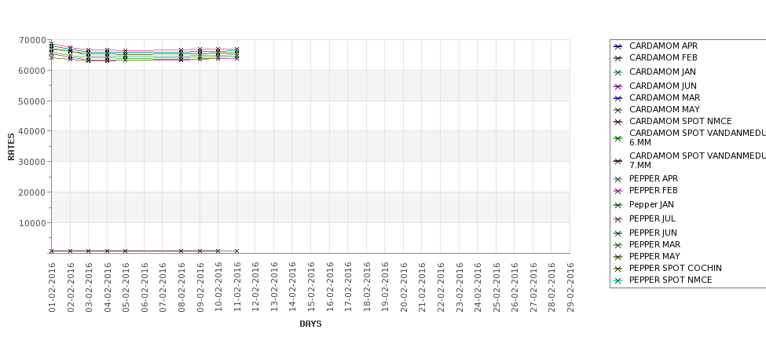766x337 pixels.
Task: Select the CARDAMOM MAY legend label
Action: (665, 109)
